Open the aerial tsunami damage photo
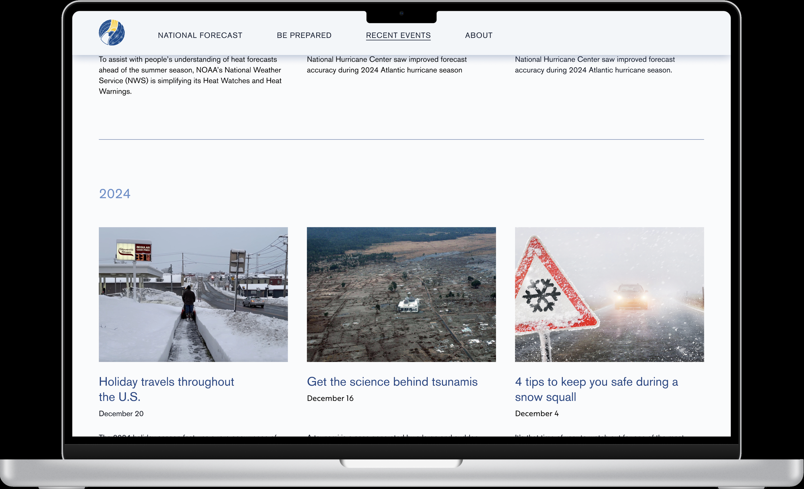This screenshot has height=489, width=804. point(401,294)
